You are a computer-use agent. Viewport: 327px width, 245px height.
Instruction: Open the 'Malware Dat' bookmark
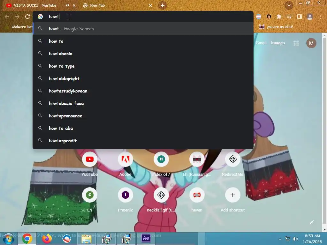pos(19,27)
